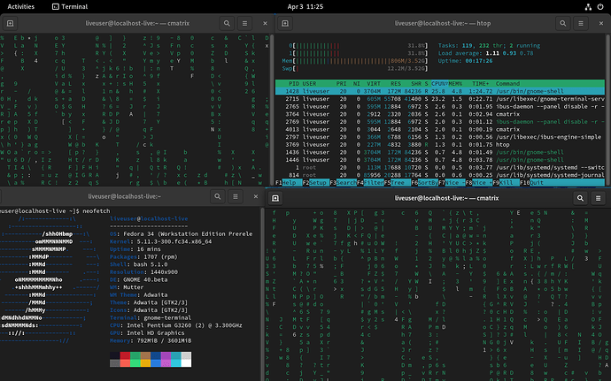Image resolution: width=611 pixels, height=381 pixels.
Task: Search in bottom-right cmatrix terminal window
Action: tap(580, 198)
